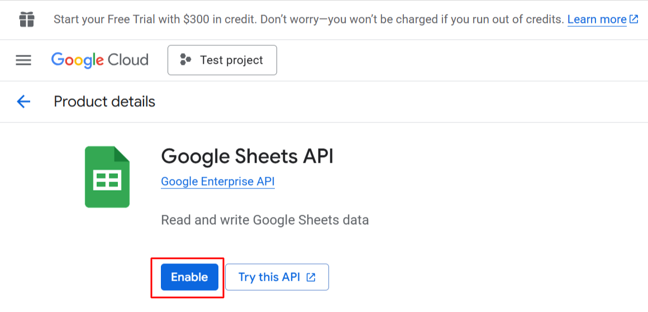This screenshot has width=648, height=312.
Task: Click the gift icon in the banner
Action: tap(26, 20)
